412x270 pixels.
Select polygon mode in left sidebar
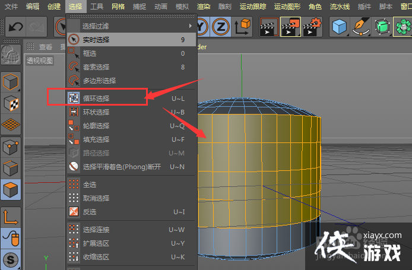tap(11, 190)
